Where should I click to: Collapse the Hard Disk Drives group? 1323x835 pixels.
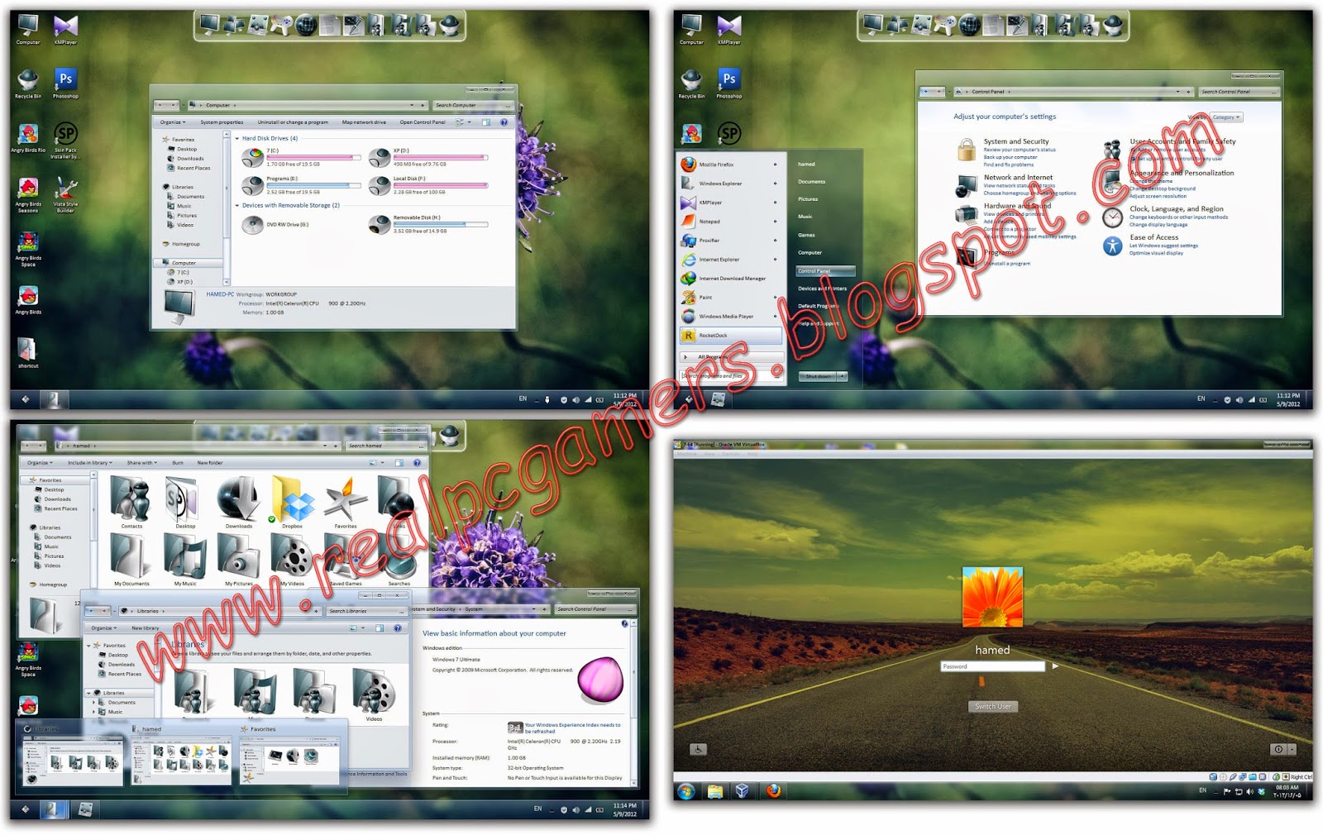237,139
